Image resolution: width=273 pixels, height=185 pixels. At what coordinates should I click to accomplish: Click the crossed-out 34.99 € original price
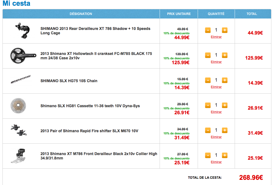(183, 129)
